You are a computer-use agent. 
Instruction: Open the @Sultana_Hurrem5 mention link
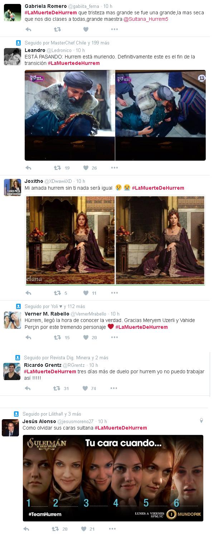click(146, 19)
